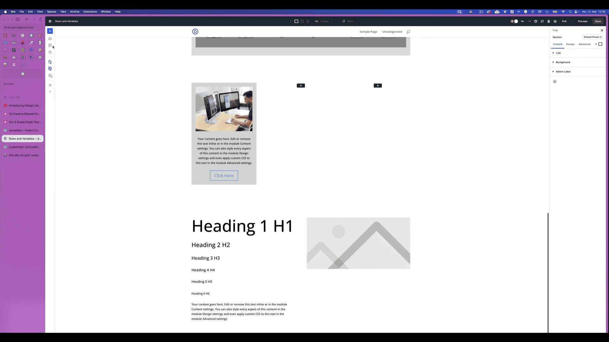Open the wireframe rows icon in Divi sidebar

pos(50,52)
